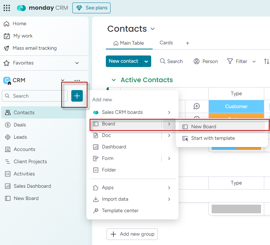Click Search in board toolbar
Viewport: 270px width, 245px height.
tap(171, 61)
